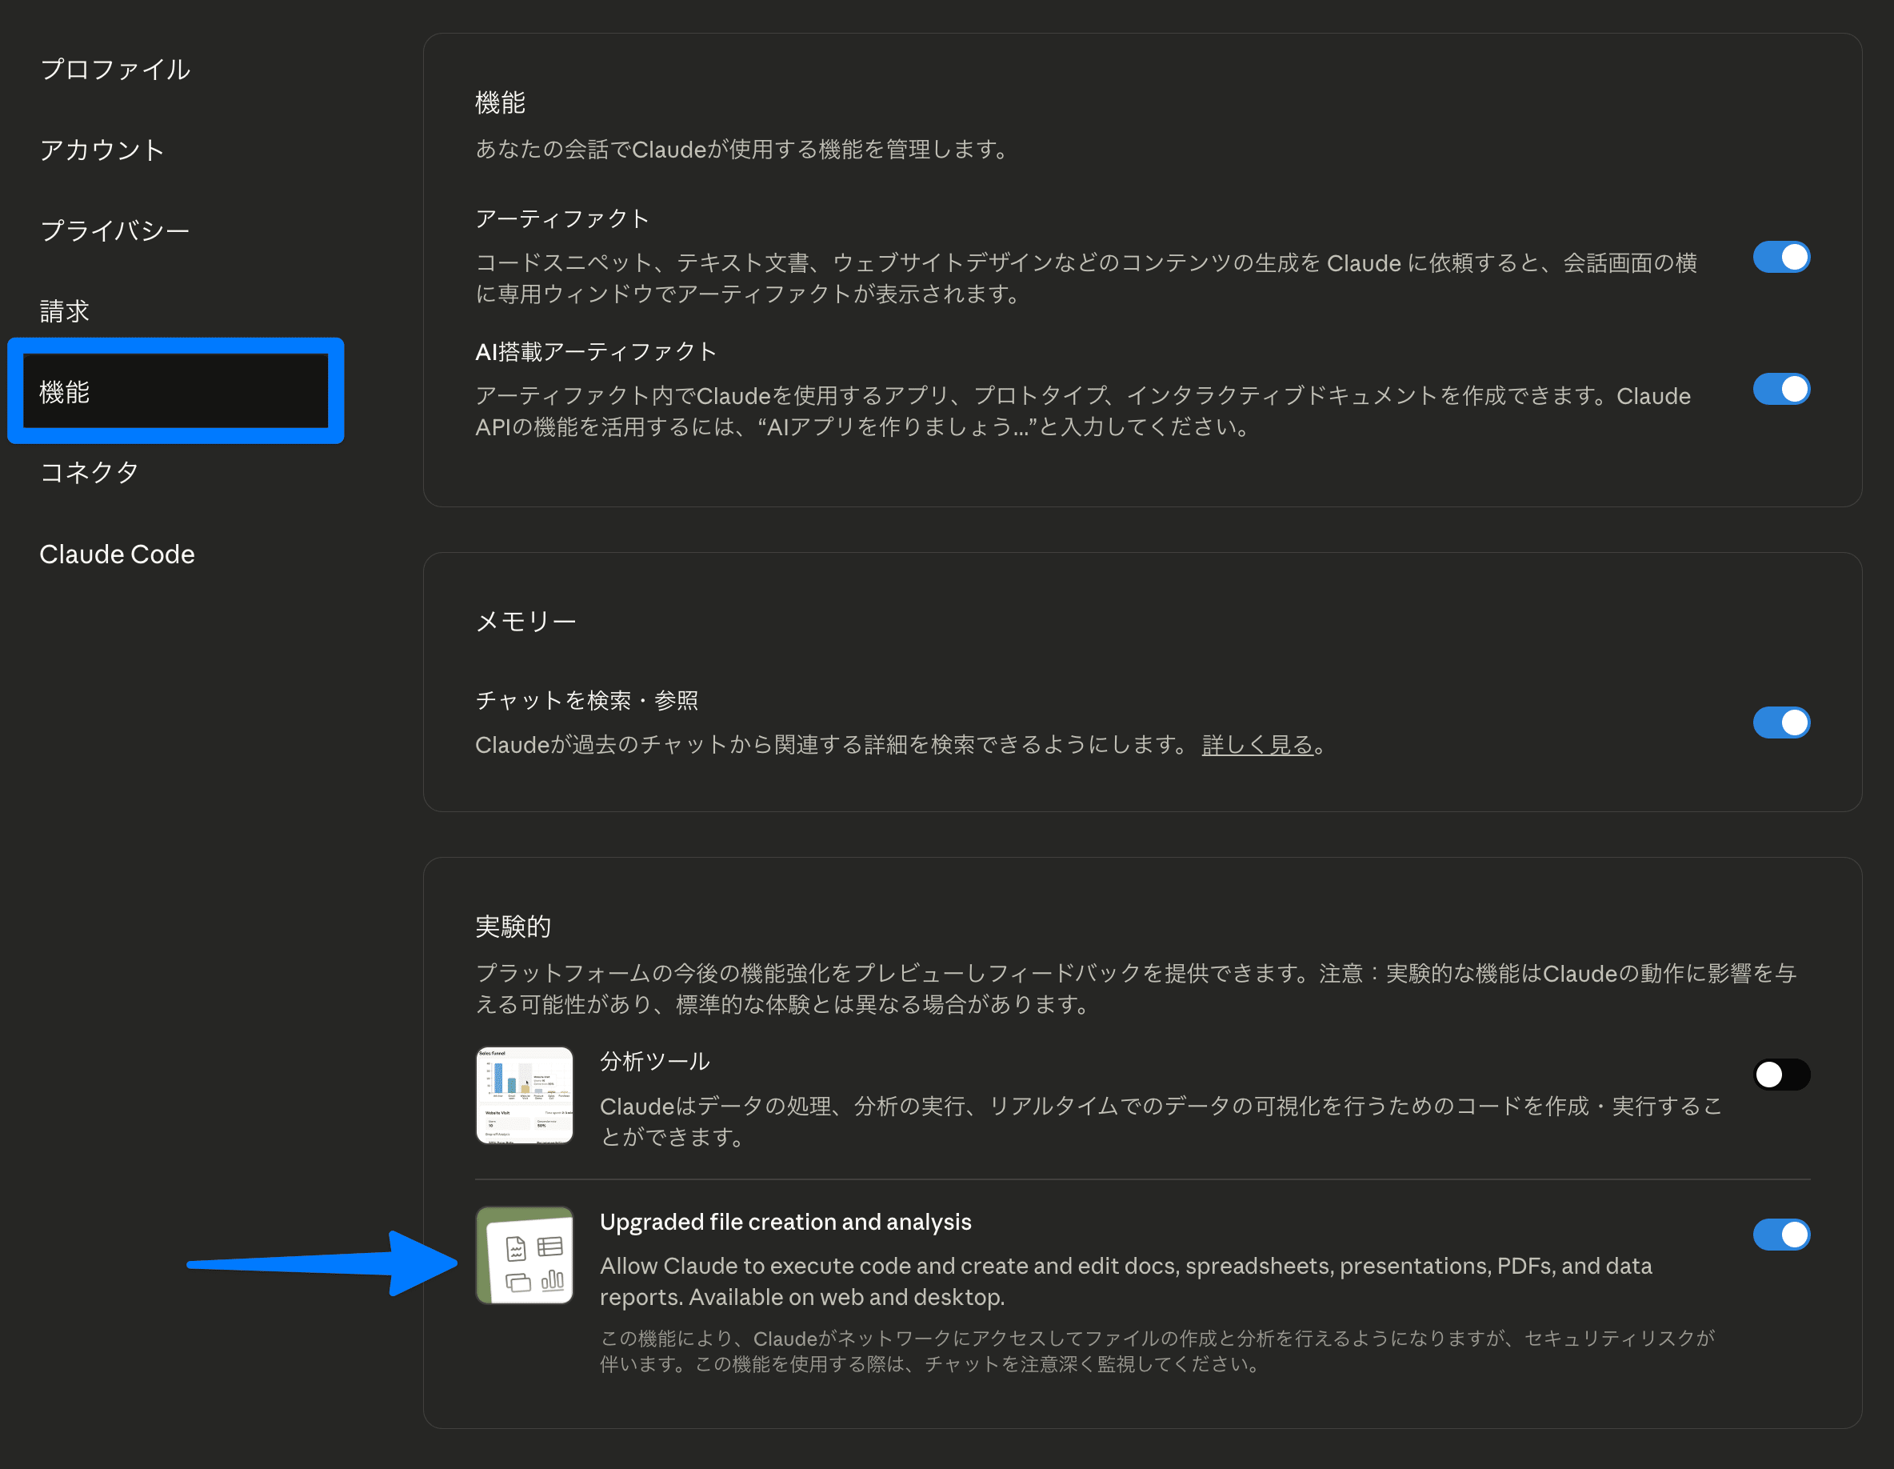
Task: Click the 実験的 section heading
Action: [x=513, y=927]
